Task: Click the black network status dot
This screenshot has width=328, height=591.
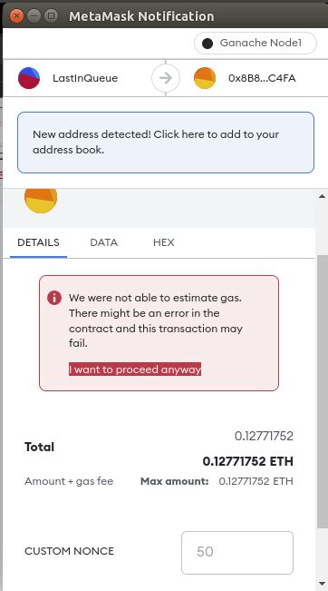Action: [207, 44]
